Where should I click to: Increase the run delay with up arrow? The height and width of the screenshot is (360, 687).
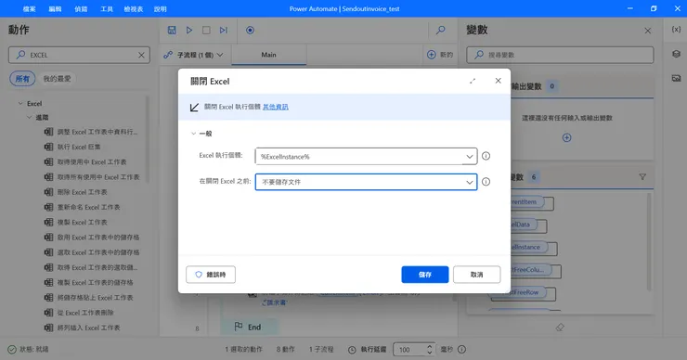tap(429, 346)
